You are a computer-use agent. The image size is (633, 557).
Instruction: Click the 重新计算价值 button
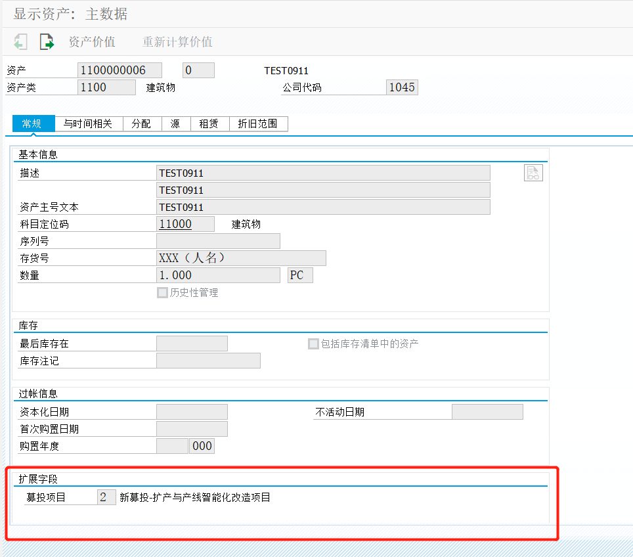pos(177,41)
